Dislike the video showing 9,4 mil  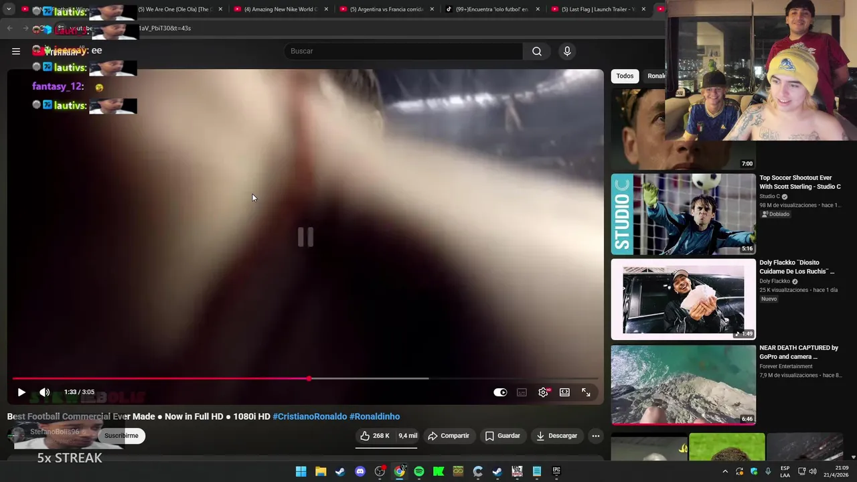(407, 436)
